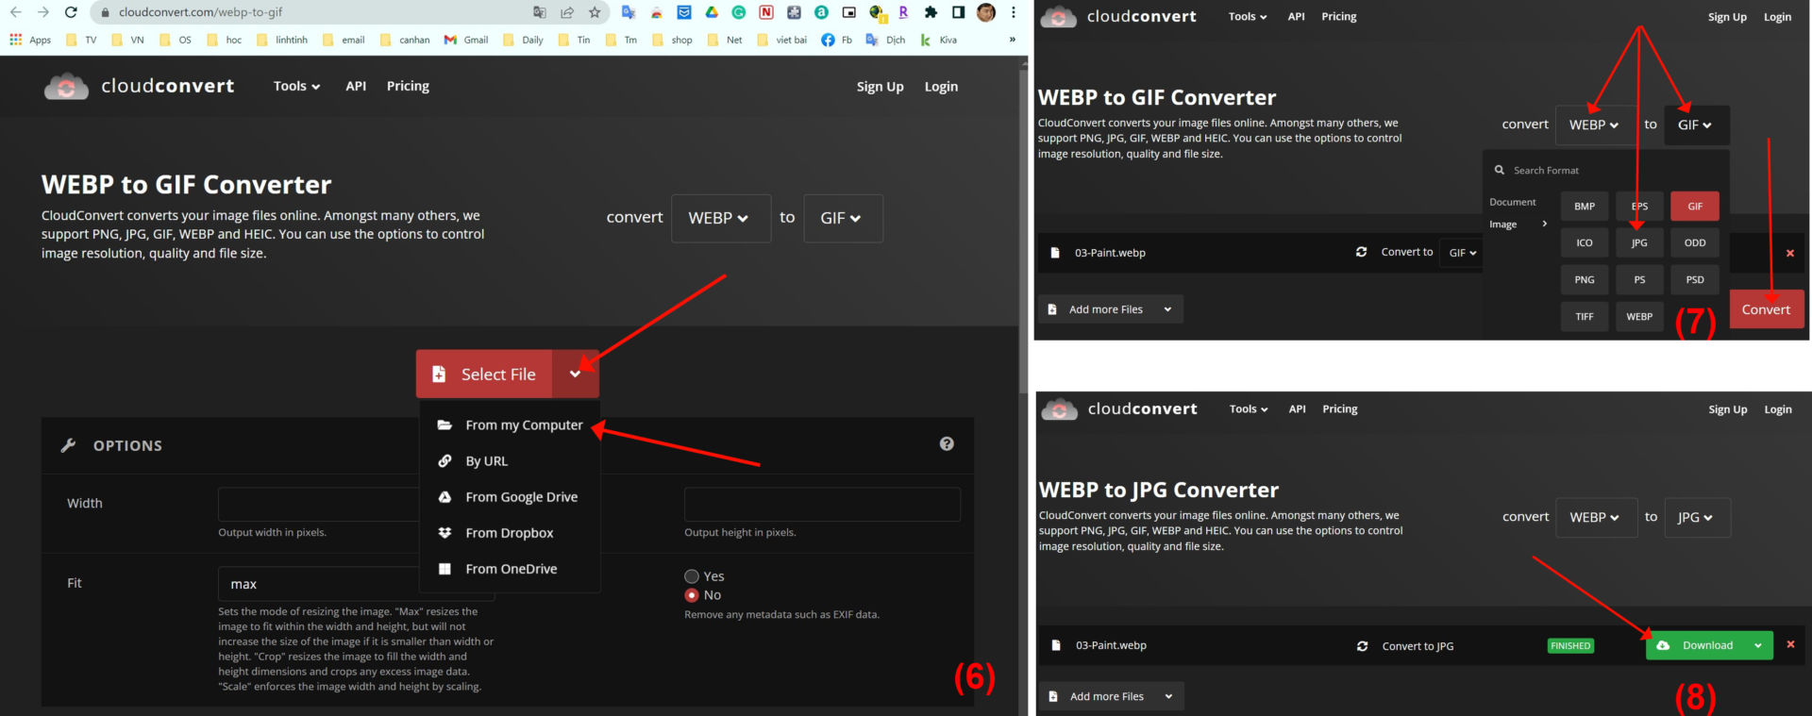This screenshot has width=1812, height=716.
Task: Click the refresh icon beside Convert to GIF
Action: point(1361,252)
